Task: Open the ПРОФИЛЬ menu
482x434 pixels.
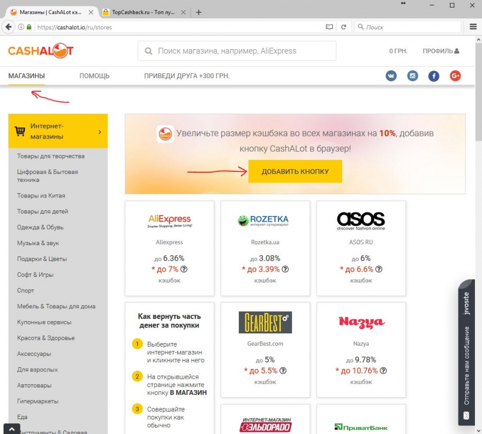Action: pyautogui.click(x=441, y=51)
